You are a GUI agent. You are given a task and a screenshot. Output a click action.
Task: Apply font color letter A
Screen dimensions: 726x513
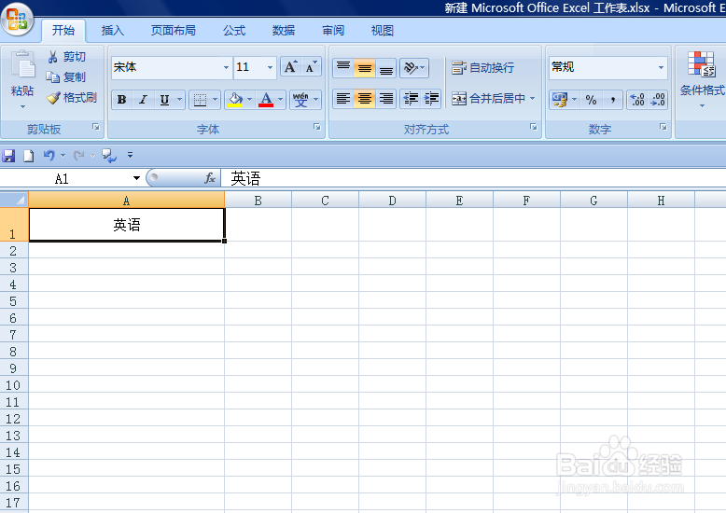(x=266, y=100)
